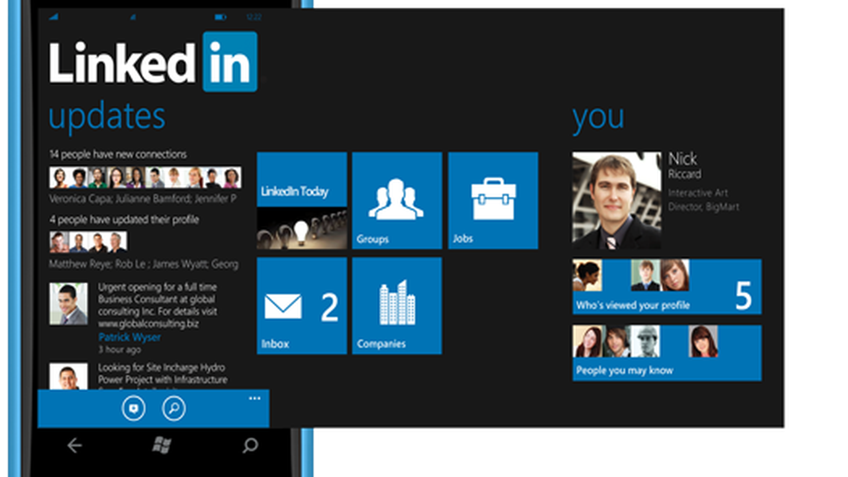This screenshot has height=477, width=848.
Task: Open the LinkedIn Today tile
Action: (x=302, y=200)
